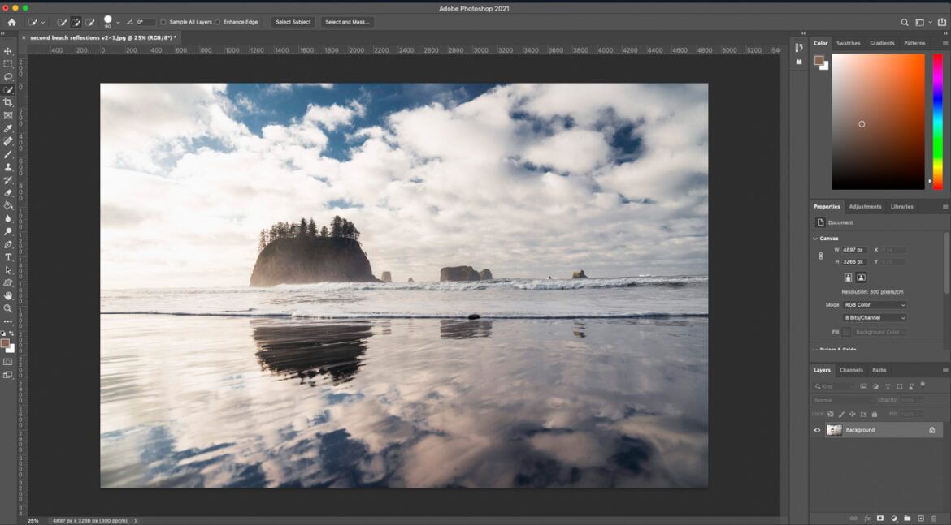Pick the Eyedropper tool
This screenshot has width=951, height=525.
pos(7,128)
